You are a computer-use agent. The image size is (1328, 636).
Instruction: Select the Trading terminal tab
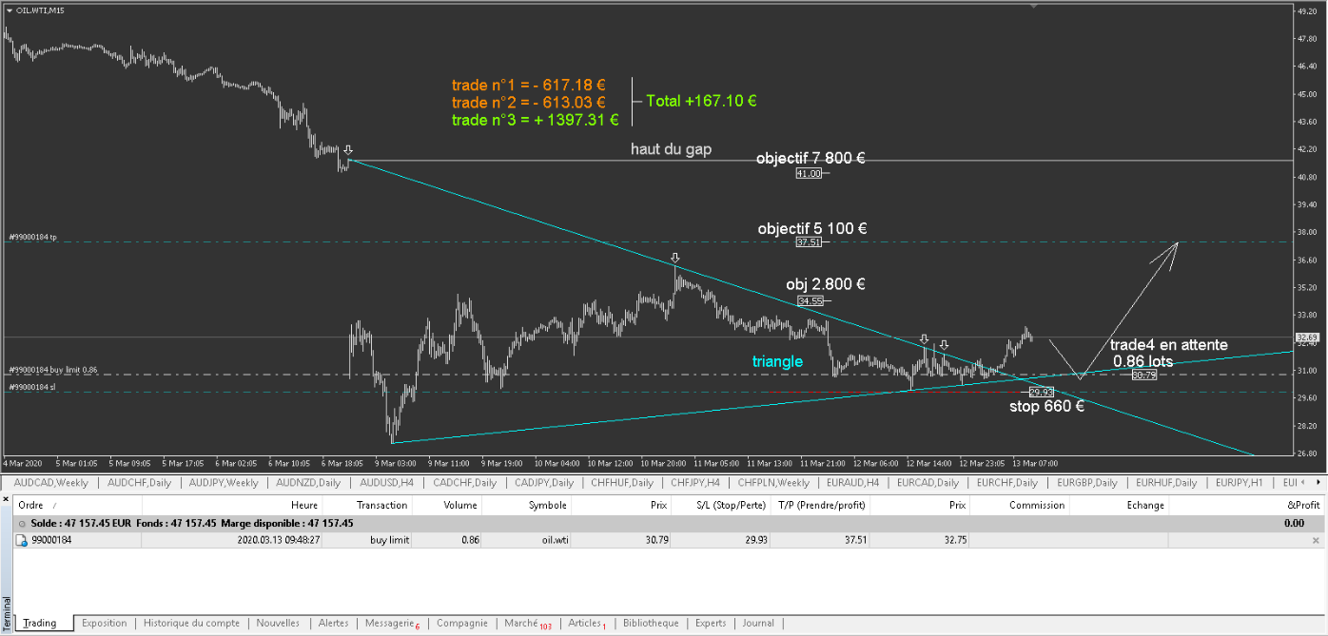(x=40, y=624)
